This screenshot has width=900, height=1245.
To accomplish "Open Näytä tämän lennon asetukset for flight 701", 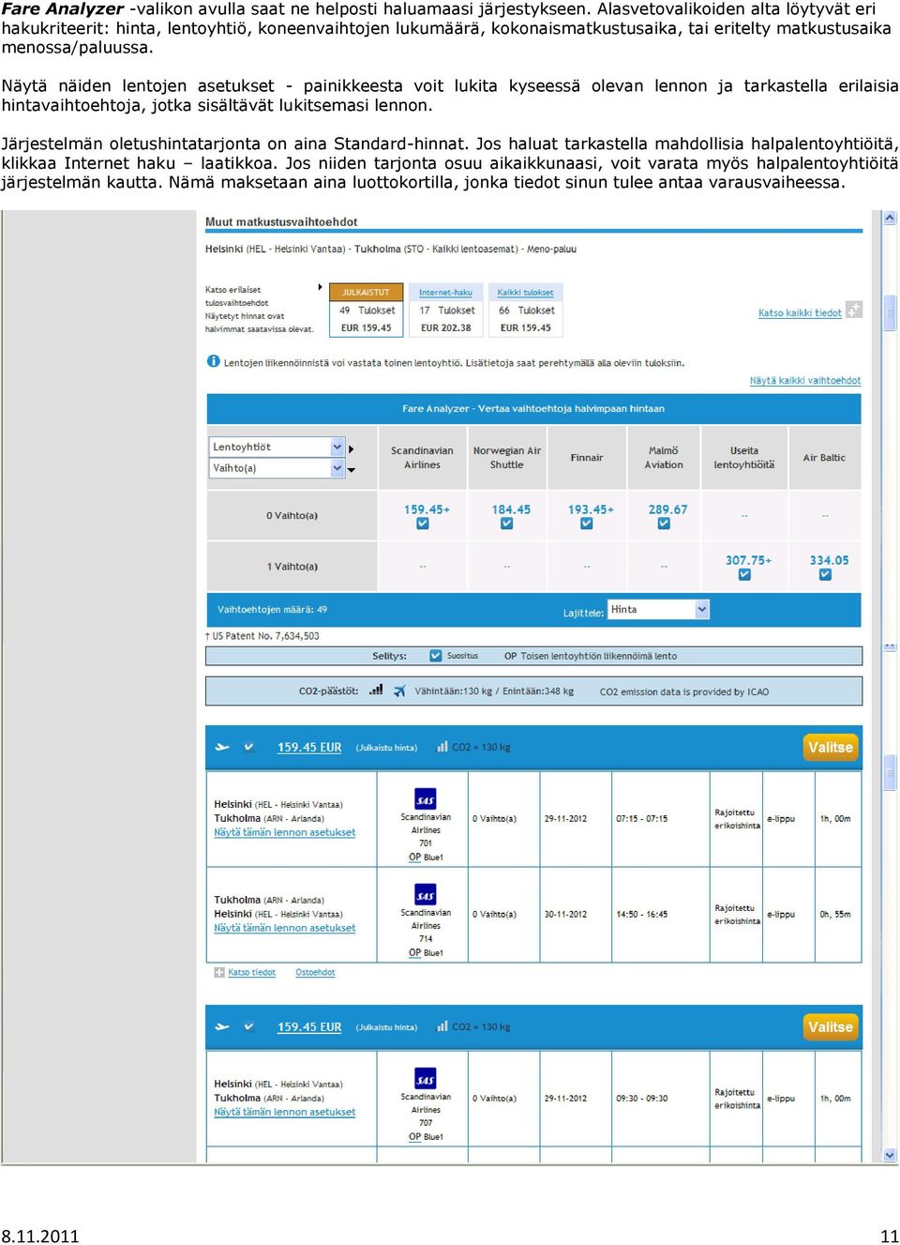I will pyautogui.click(x=285, y=833).
